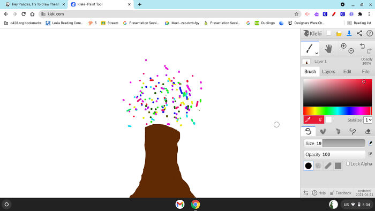Choose the eraser brush
375x211 pixels.
367,131
